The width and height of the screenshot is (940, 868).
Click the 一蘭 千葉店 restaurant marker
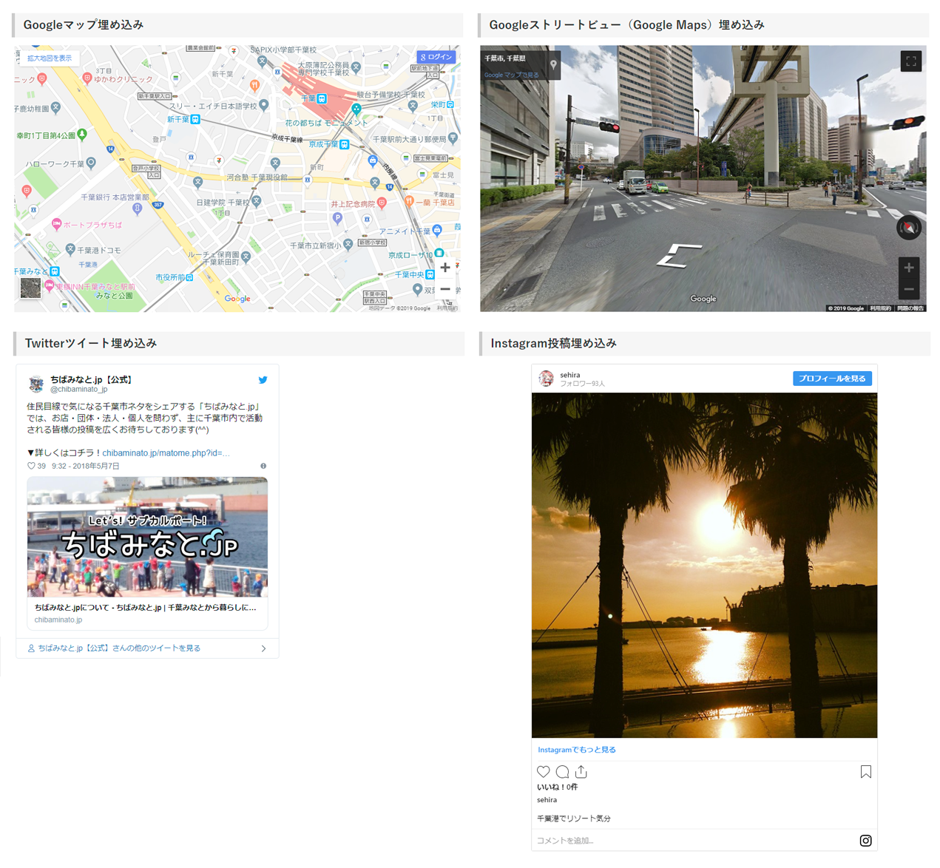click(x=409, y=201)
